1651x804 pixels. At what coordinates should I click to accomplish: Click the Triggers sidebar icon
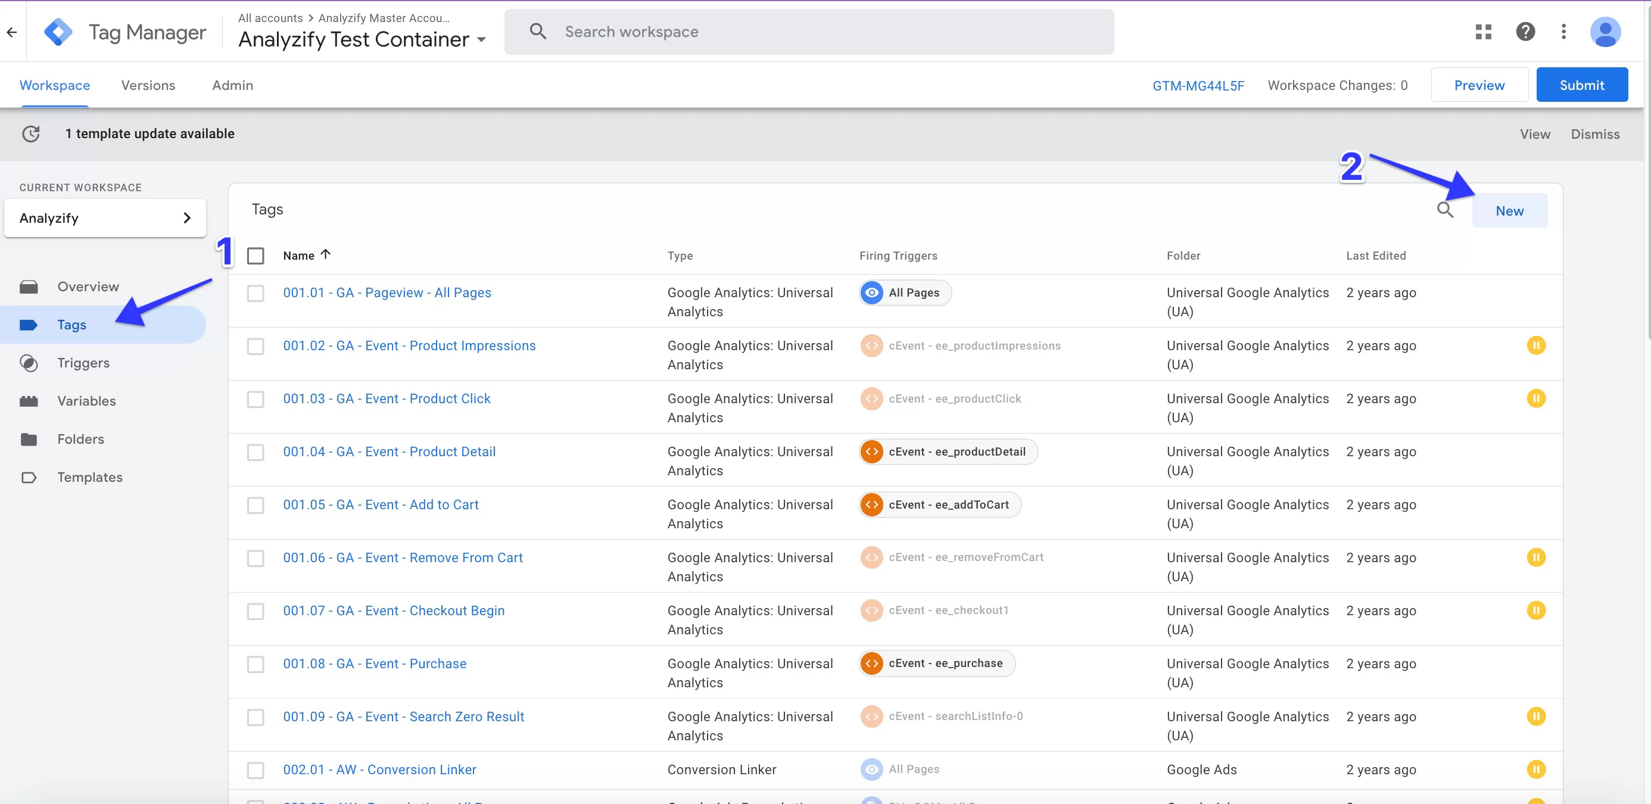(x=29, y=363)
